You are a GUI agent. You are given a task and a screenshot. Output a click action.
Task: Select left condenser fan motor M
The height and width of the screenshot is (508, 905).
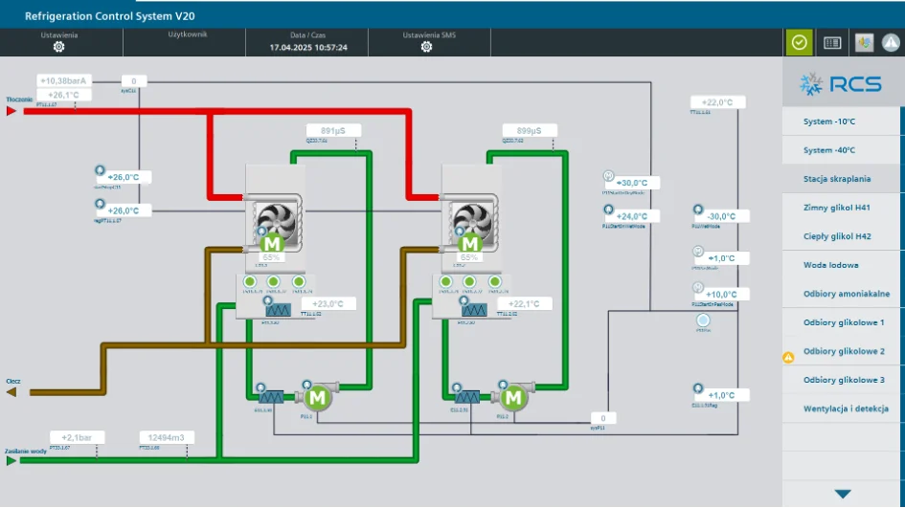coord(272,243)
